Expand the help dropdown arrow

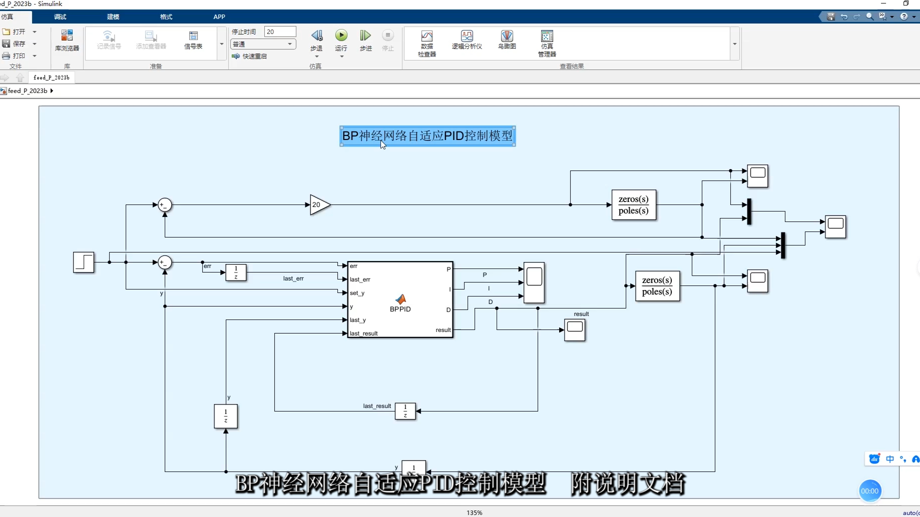coord(914,17)
